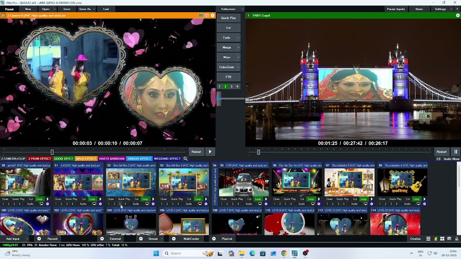Restart the output PART-2.mp4 clip
Screen dimensions: 461x259
click(x=442, y=152)
